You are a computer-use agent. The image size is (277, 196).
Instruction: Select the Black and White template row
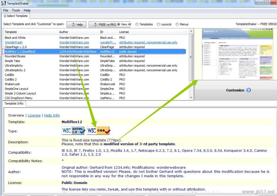(x=94, y=38)
